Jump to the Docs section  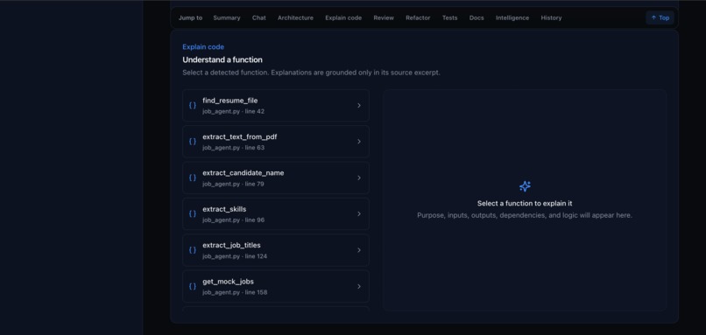(477, 18)
